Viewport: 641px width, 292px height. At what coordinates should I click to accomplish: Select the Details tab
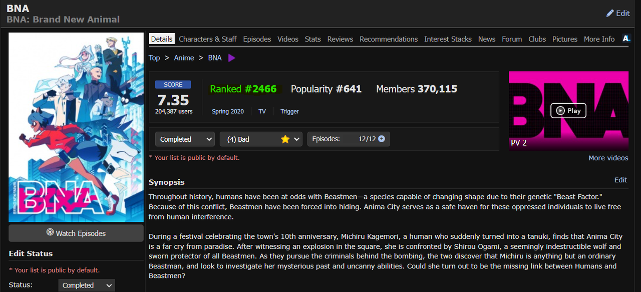pos(162,39)
